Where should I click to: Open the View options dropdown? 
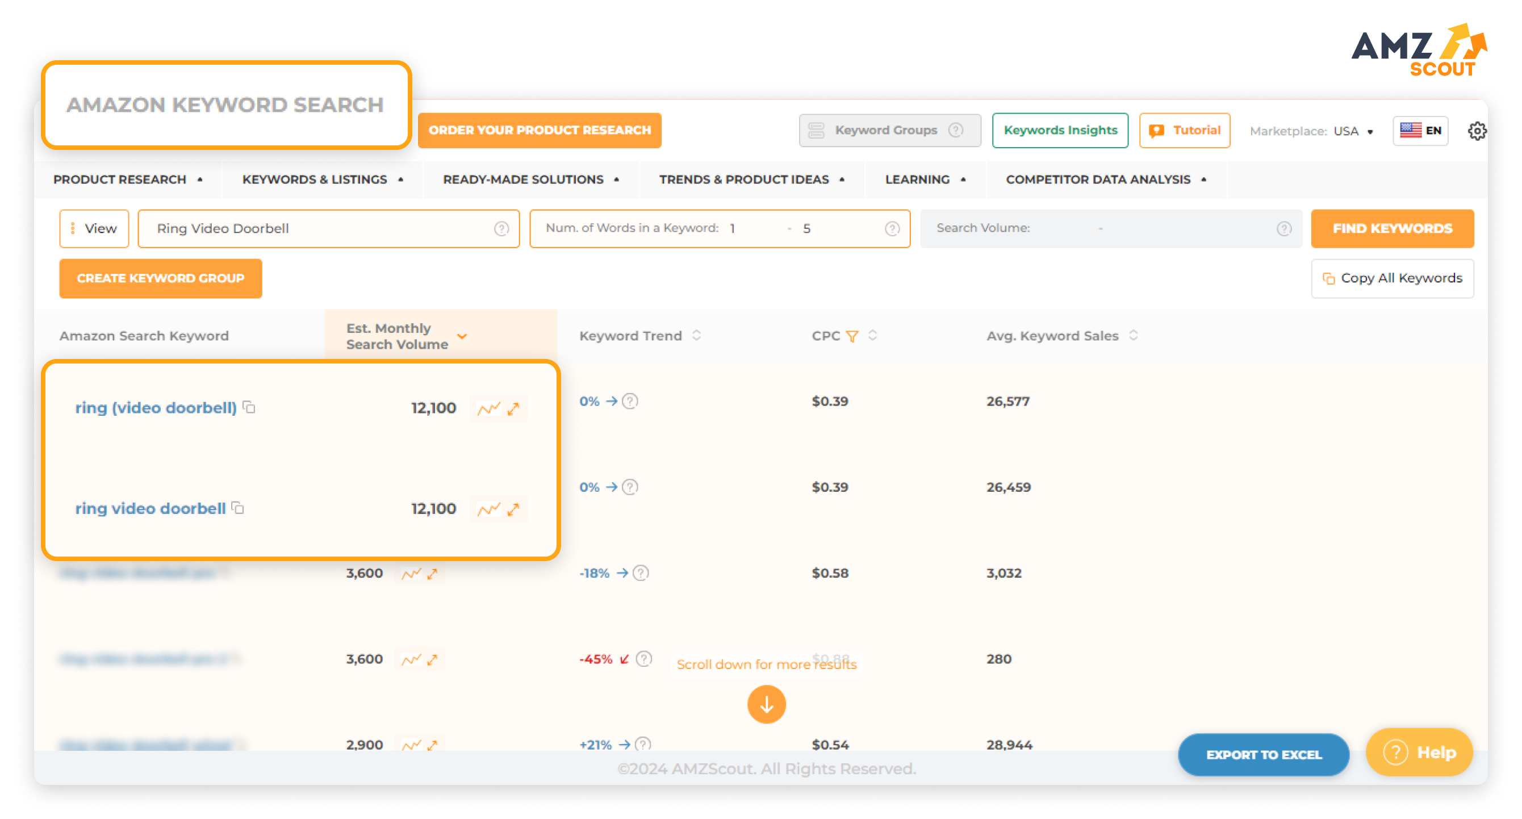pyautogui.click(x=94, y=228)
